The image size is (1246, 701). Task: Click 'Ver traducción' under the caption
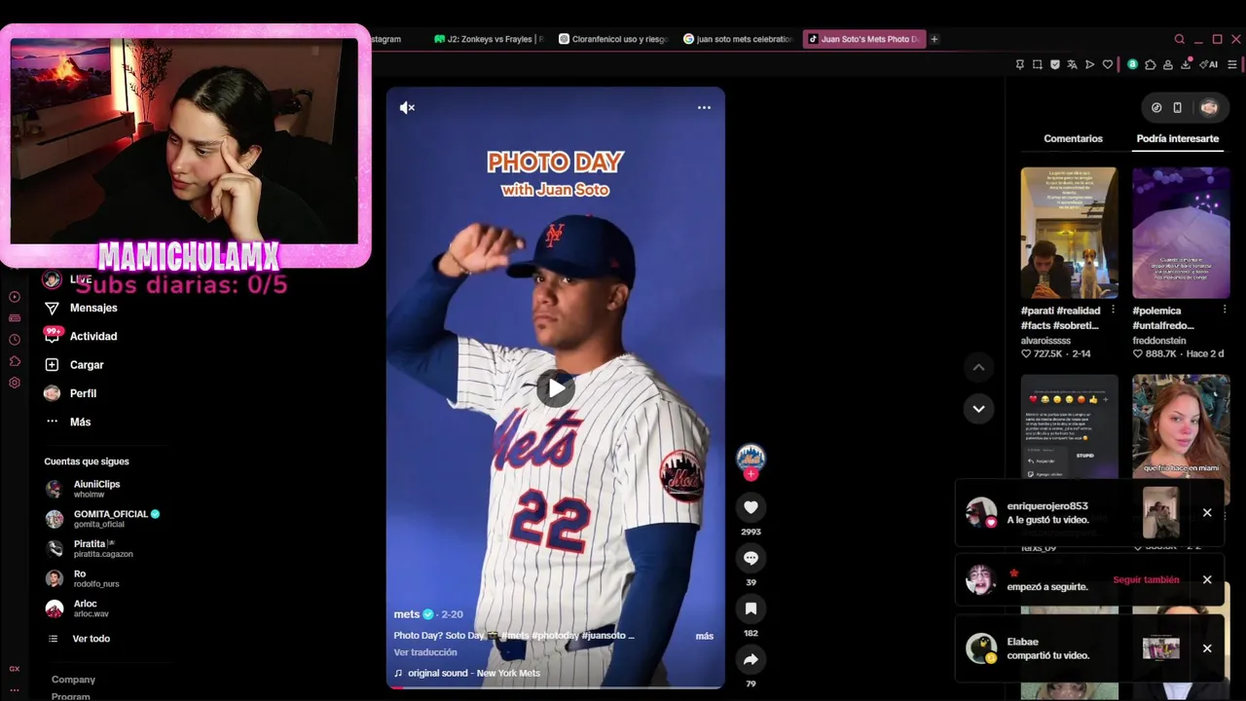(x=425, y=652)
